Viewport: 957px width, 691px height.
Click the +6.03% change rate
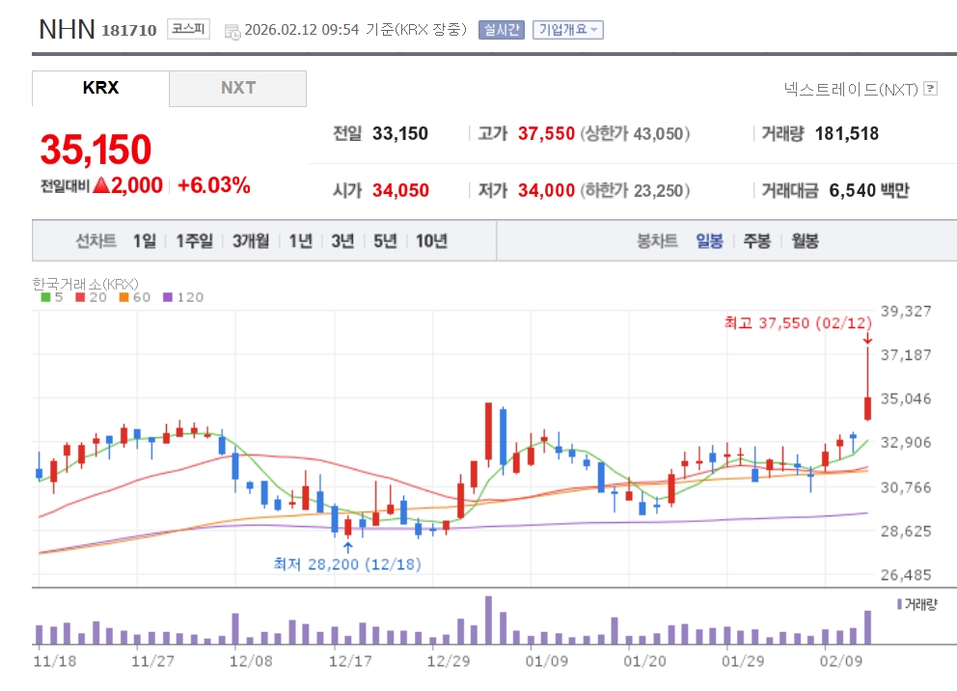click(x=213, y=185)
